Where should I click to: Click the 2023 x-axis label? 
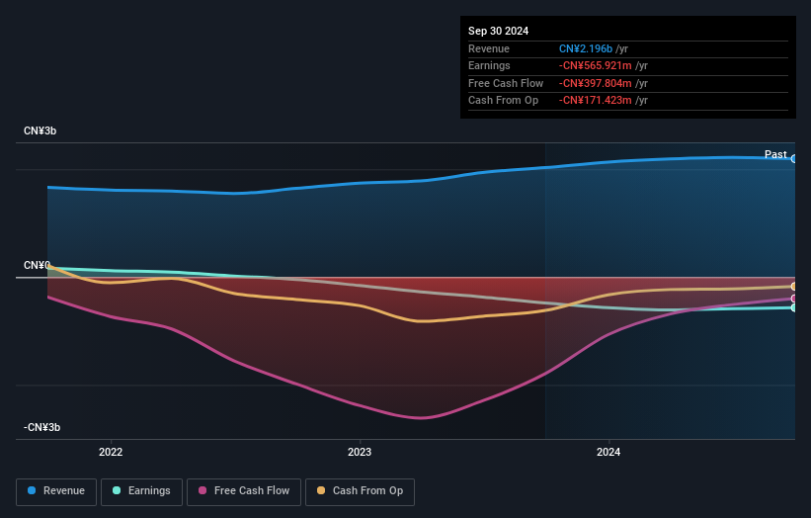click(360, 452)
